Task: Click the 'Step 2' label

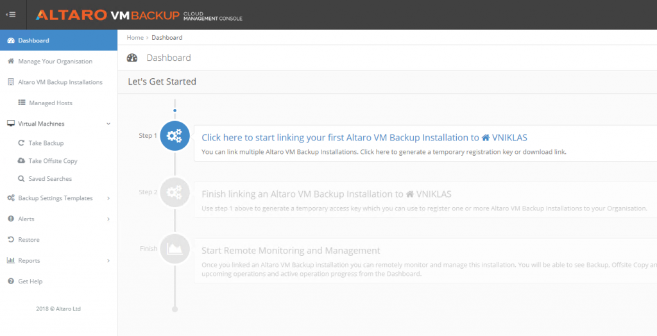Action: pos(148,192)
